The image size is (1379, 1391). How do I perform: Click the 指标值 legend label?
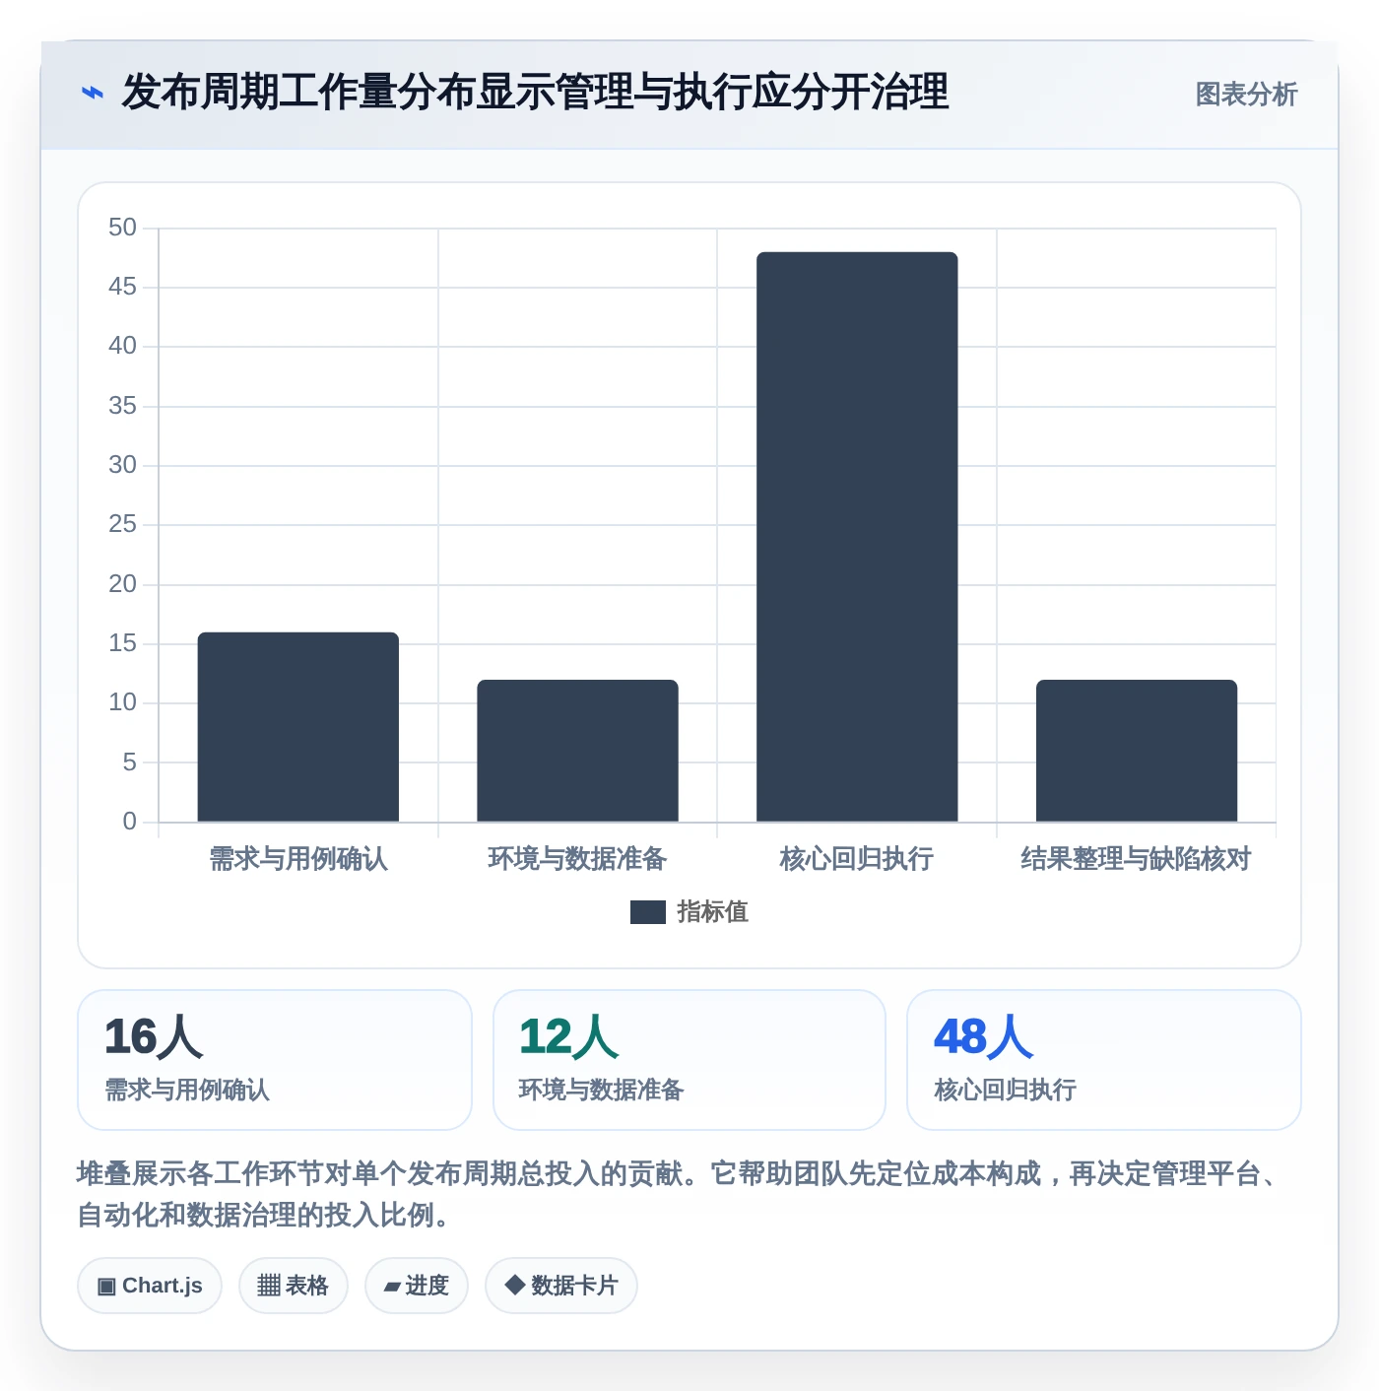712,912
